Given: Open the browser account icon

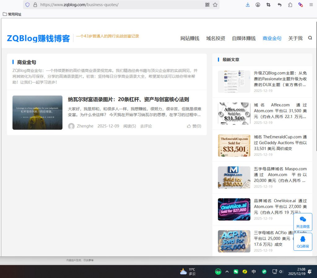Looking at the screenshot, I should tap(258, 5).
